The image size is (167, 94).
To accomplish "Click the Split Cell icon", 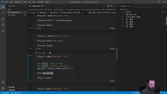I will 44,53.
